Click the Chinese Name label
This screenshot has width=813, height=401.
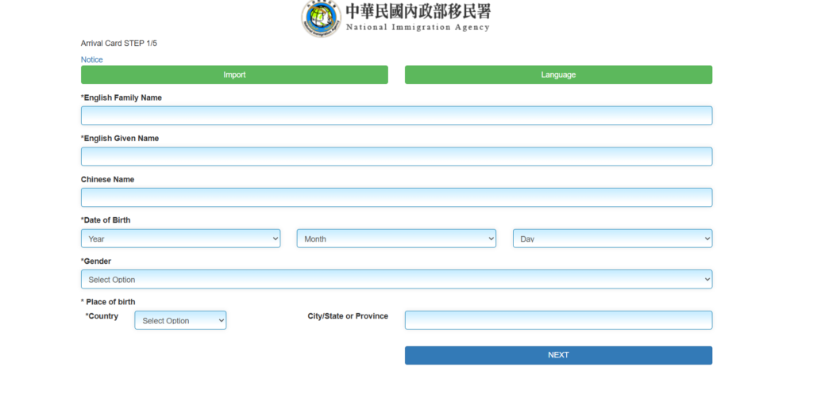pos(107,180)
